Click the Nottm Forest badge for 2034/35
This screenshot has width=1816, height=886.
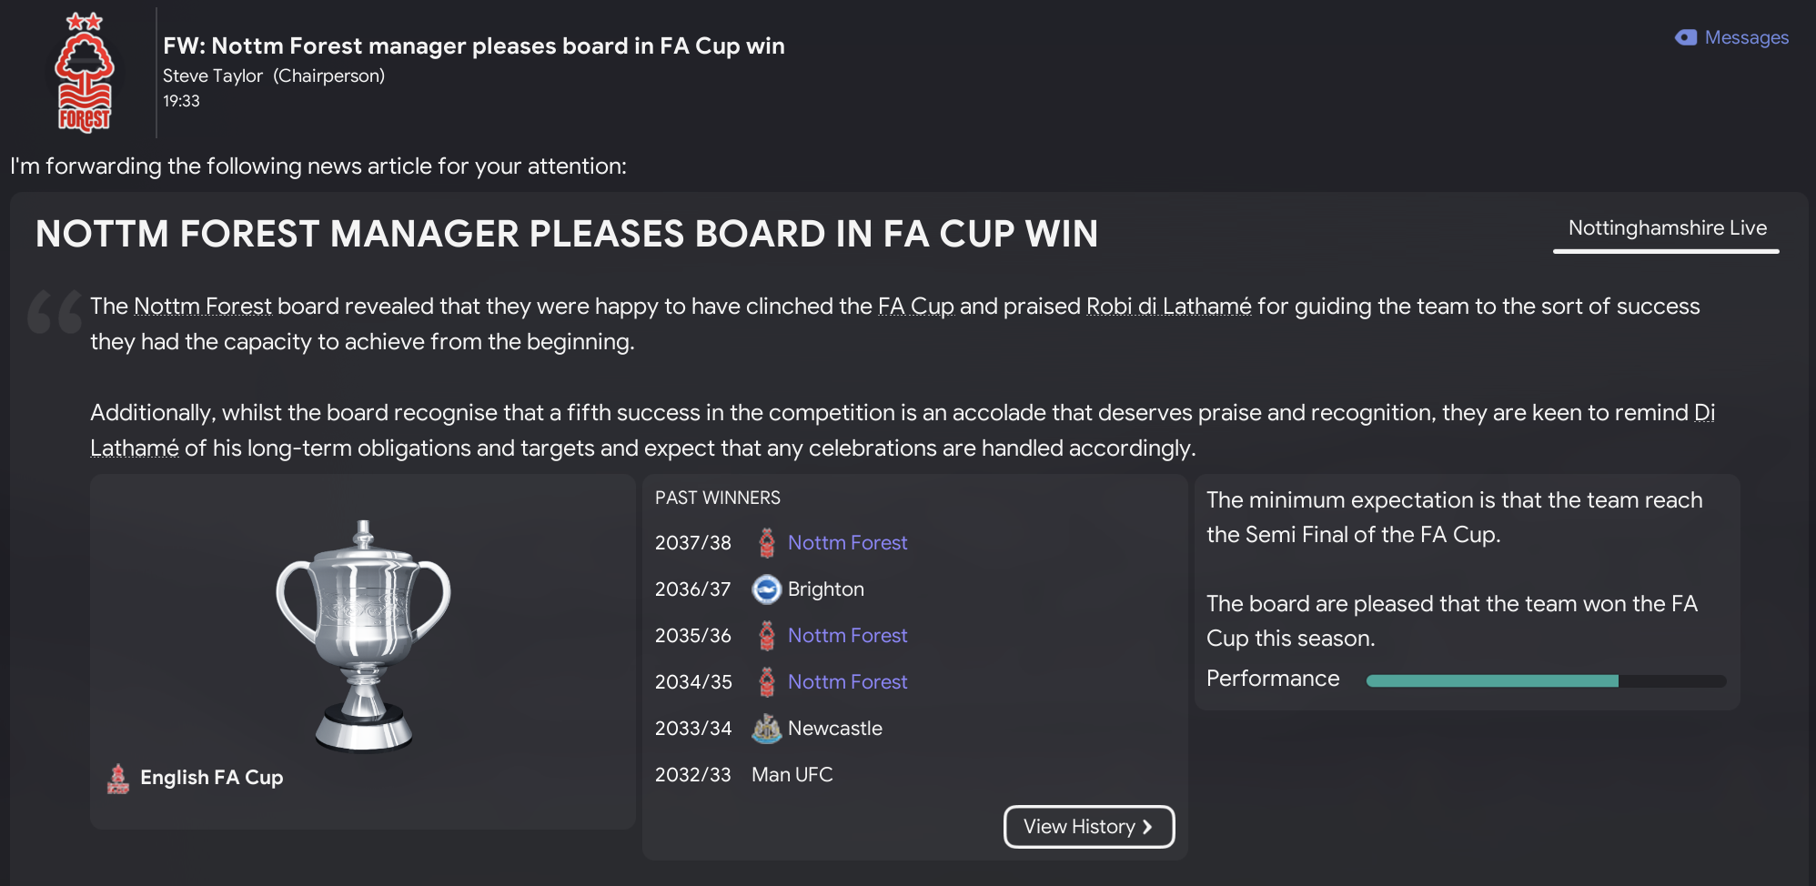(766, 681)
